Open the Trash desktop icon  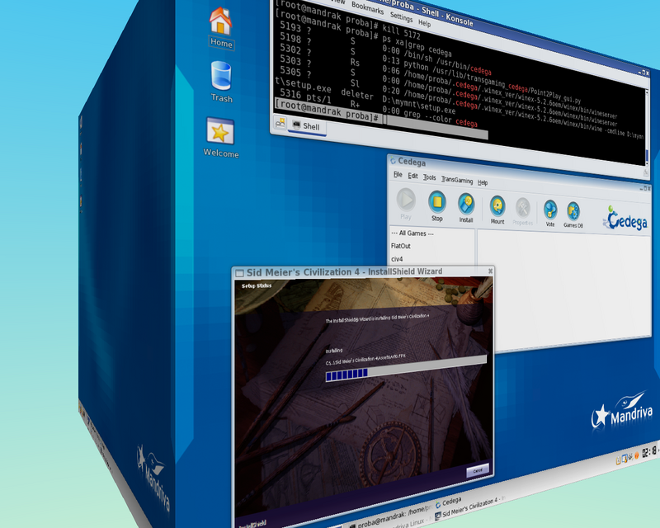pos(221,82)
